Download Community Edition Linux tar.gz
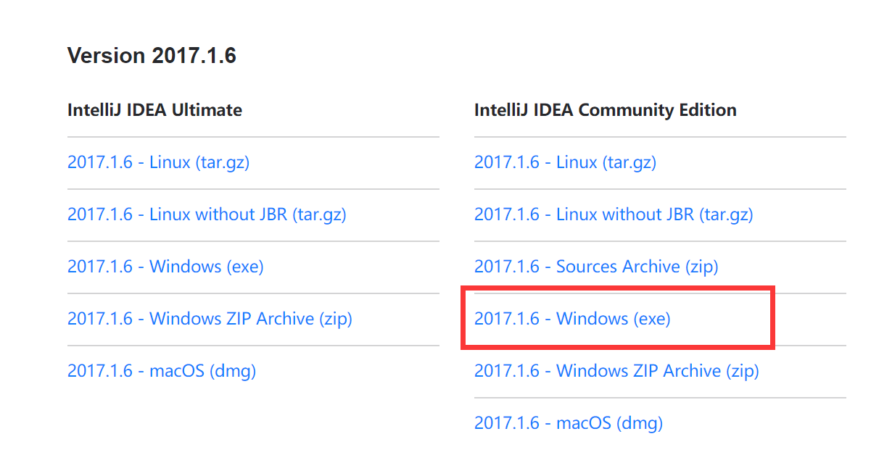 [565, 162]
